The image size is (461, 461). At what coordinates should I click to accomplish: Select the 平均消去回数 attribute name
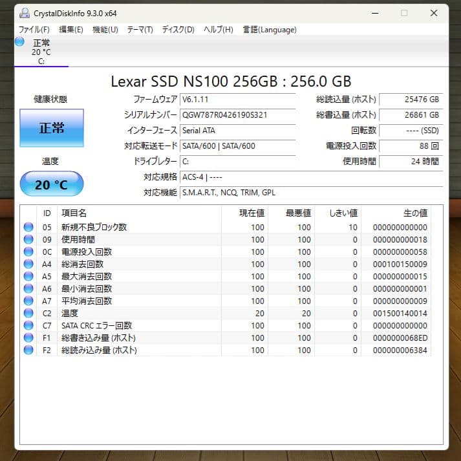click(x=87, y=301)
